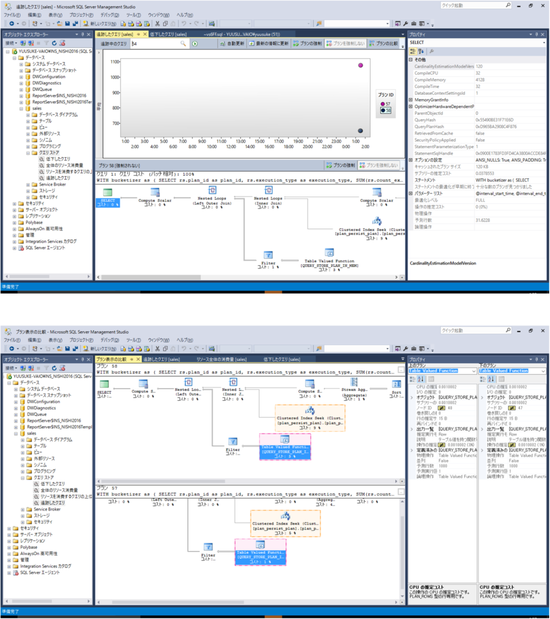Click 新しいクエリ(N) button in bottom window toolbar
This screenshot has width=550, height=619.
click(100, 349)
